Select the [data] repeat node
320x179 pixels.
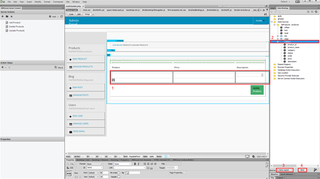point(294,42)
